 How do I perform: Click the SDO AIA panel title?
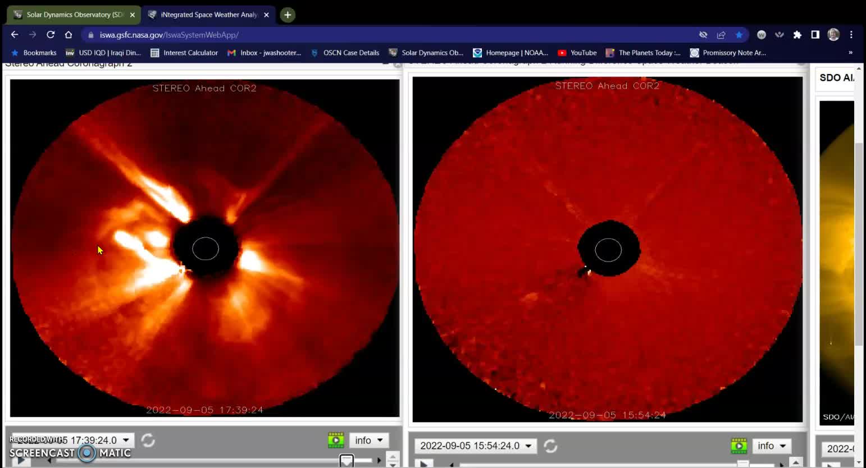[x=837, y=77]
